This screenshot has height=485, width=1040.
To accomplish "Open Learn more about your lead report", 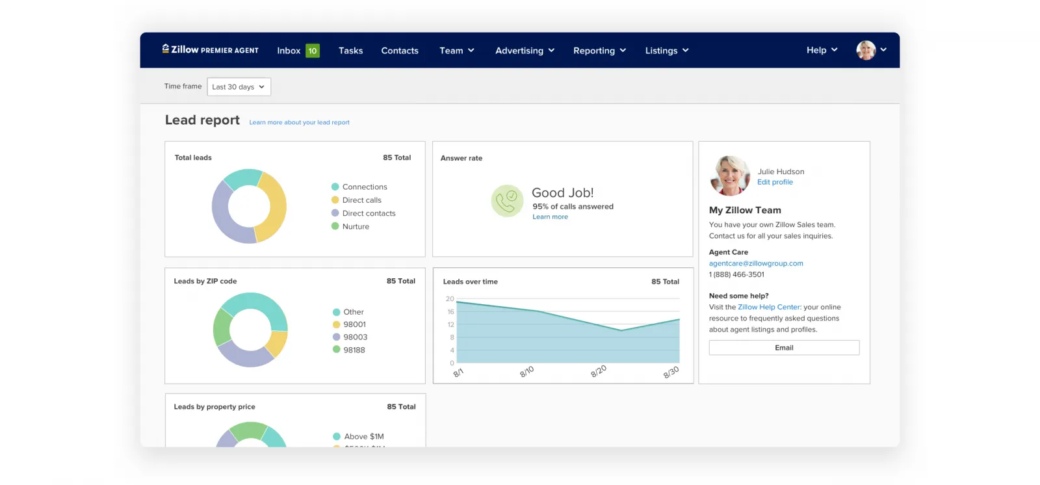I will coord(299,122).
